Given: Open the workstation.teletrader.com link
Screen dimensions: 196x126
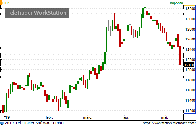Looking at the screenshot, I should click(169, 123).
